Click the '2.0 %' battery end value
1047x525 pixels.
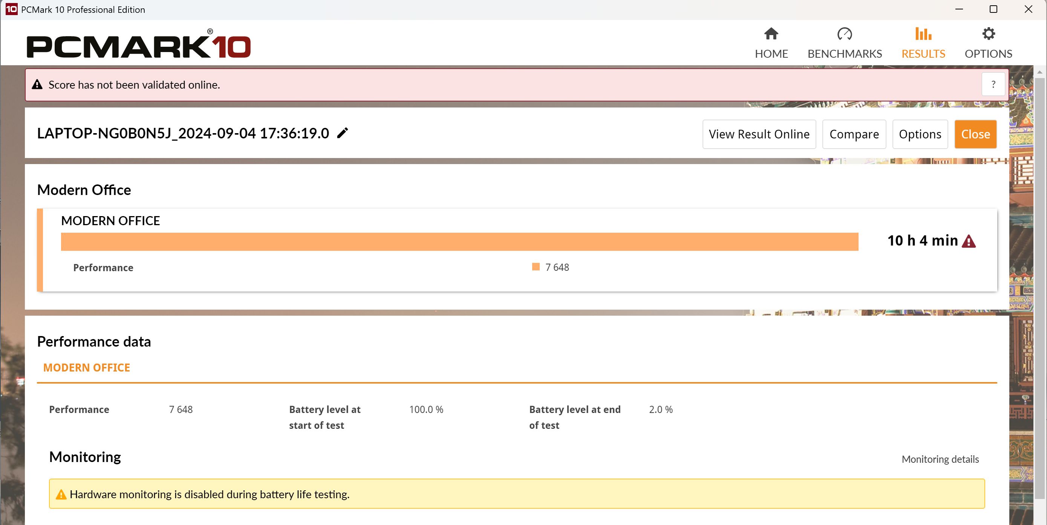pyautogui.click(x=660, y=410)
